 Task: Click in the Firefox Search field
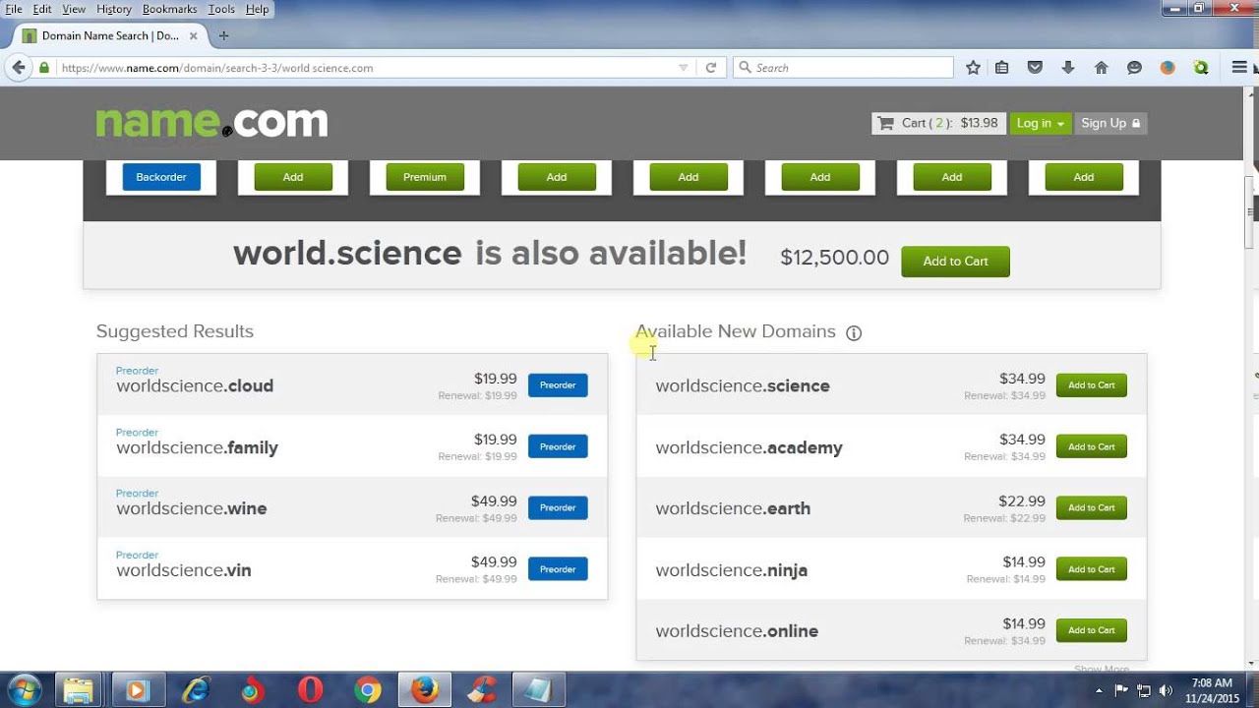pyautogui.click(x=843, y=68)
